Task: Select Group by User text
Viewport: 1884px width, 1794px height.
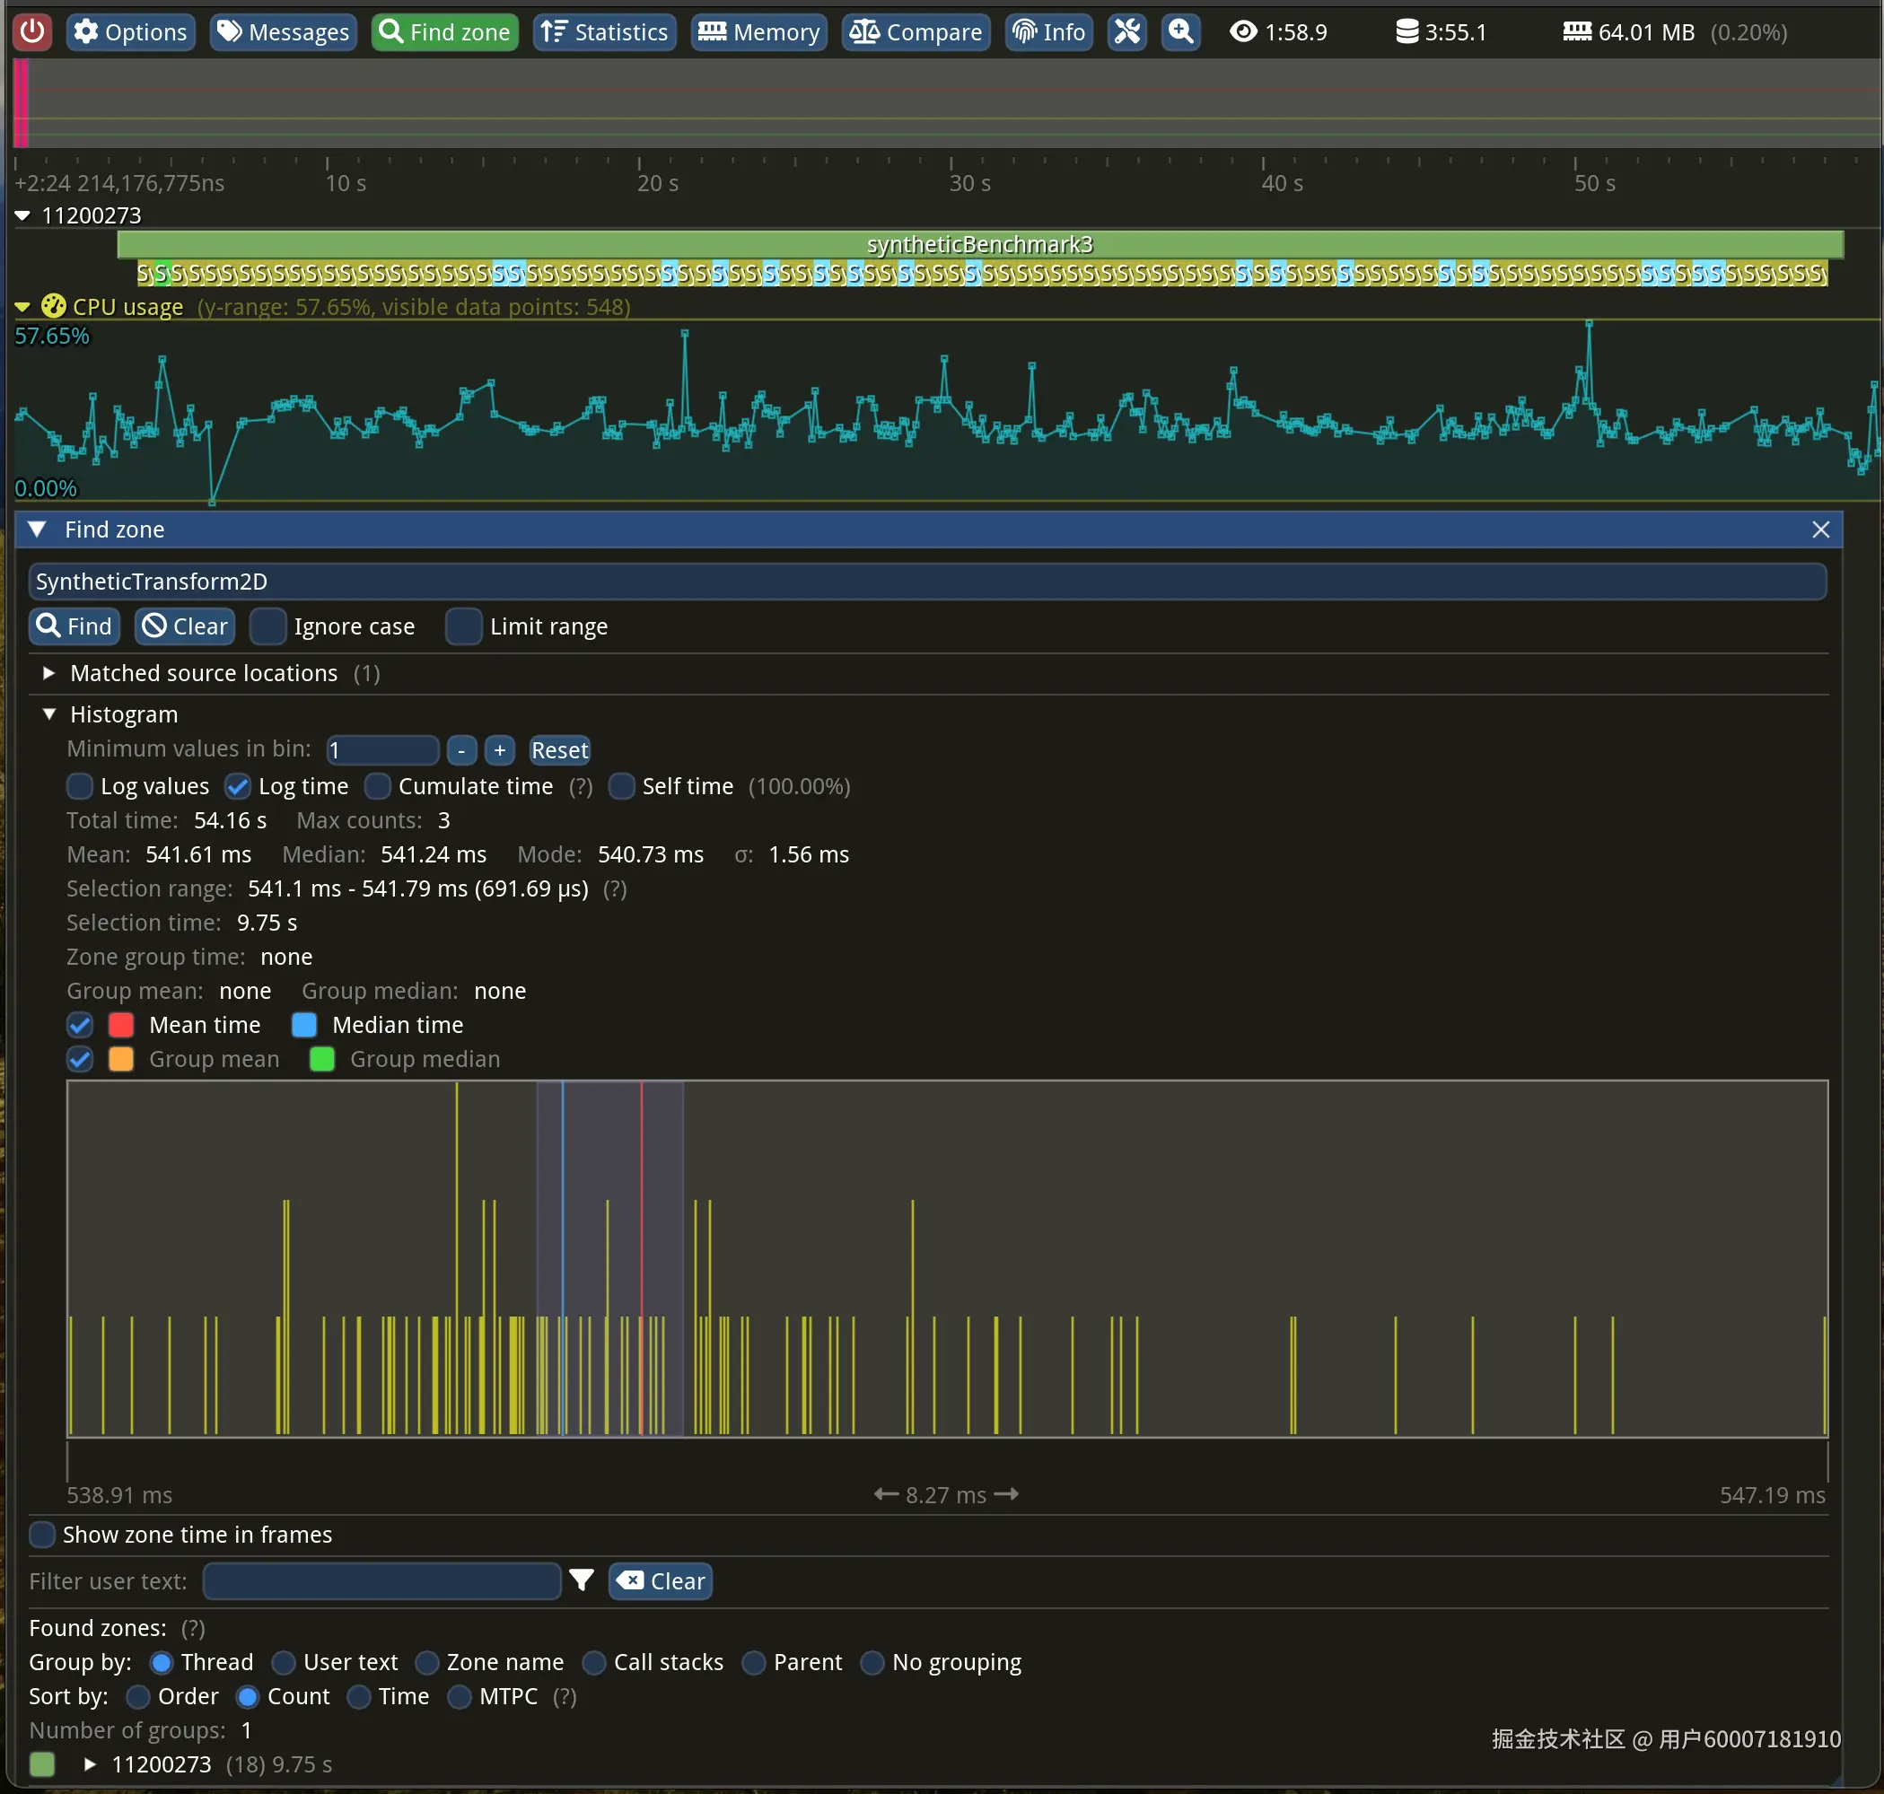Action: (x=283, y=1662)
